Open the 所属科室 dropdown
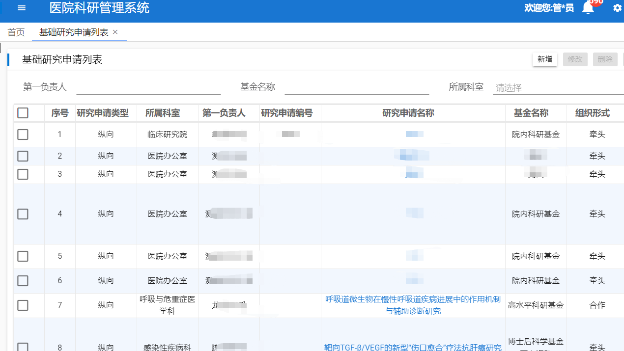The image size is (624, 351). pyautogui.click(x=558, y=88)
